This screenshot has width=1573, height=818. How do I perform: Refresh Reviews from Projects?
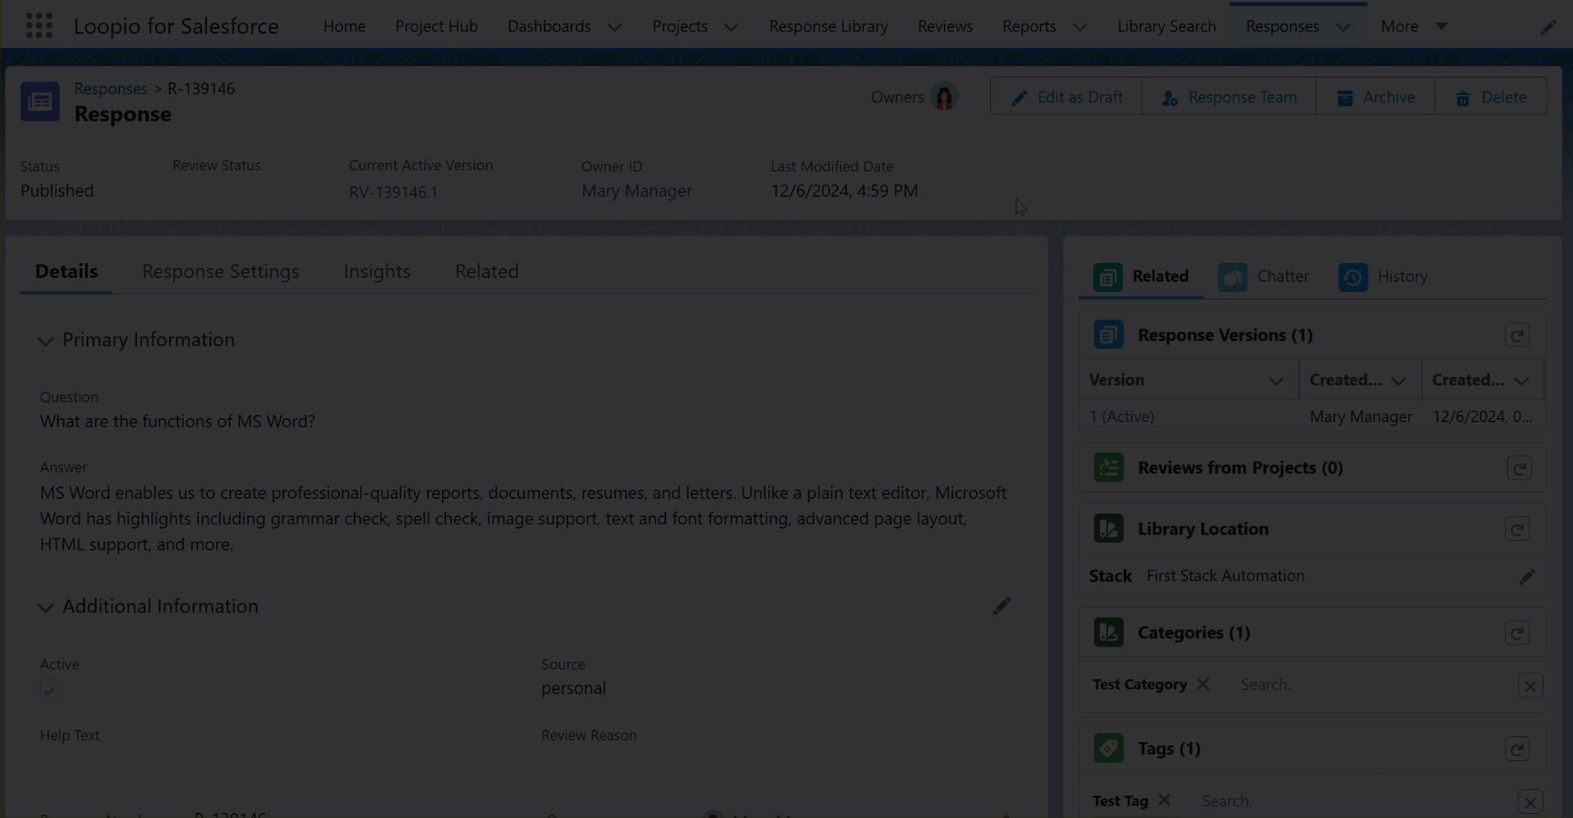pos(1519,468)
